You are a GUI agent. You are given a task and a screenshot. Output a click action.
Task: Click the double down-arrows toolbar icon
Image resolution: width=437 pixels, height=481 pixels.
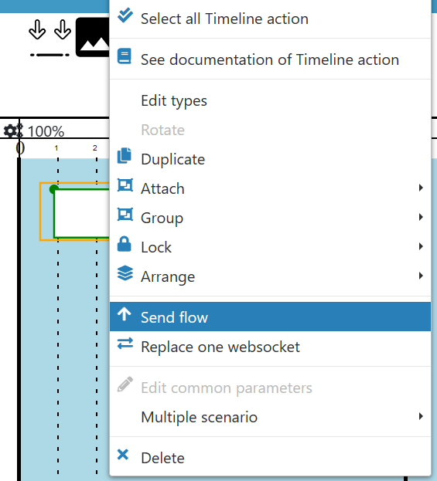click(x=50, y=38)
